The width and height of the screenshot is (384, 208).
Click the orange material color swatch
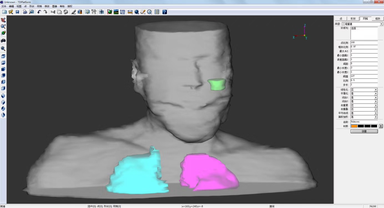click(x=354, y=126)
